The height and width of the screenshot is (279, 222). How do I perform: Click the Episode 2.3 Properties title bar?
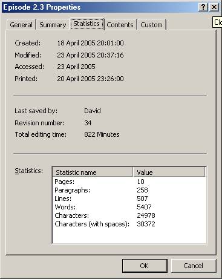coord(100,7)
